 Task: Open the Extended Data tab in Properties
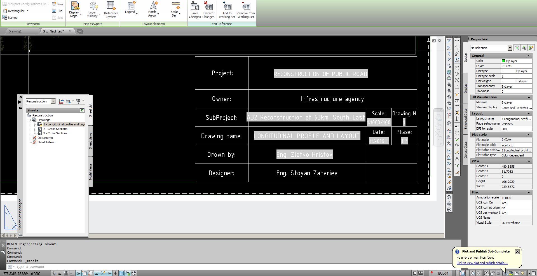click(x=466, y=119)
